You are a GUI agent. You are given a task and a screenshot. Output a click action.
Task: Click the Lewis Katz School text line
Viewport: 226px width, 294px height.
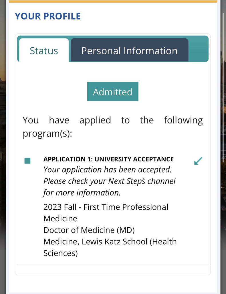(x=110, y=241)
